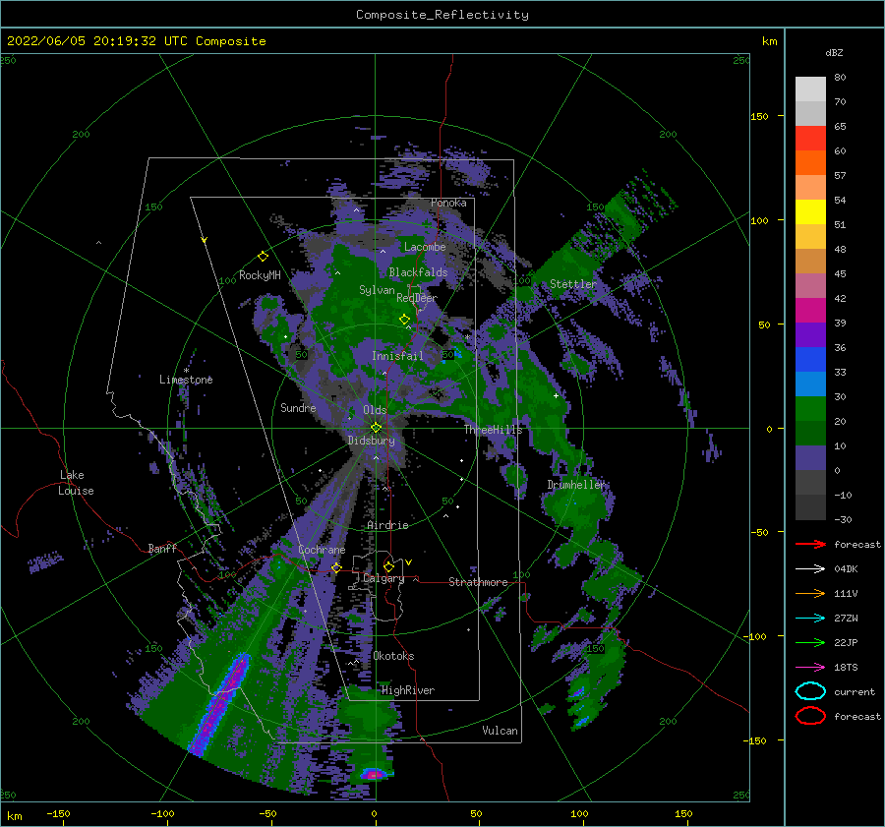Click the yellow diamond marker below RedDeer
The height and width of the screenshot is (827, 885).
pos(404,320)
